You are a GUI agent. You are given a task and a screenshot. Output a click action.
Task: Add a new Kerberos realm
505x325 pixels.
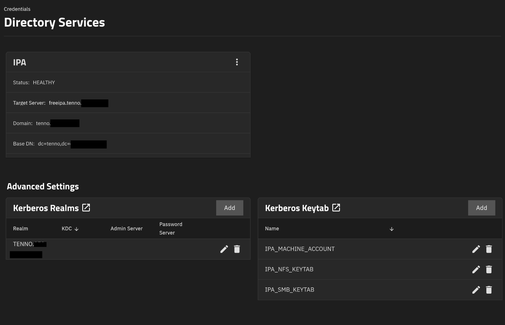point(229,208)
